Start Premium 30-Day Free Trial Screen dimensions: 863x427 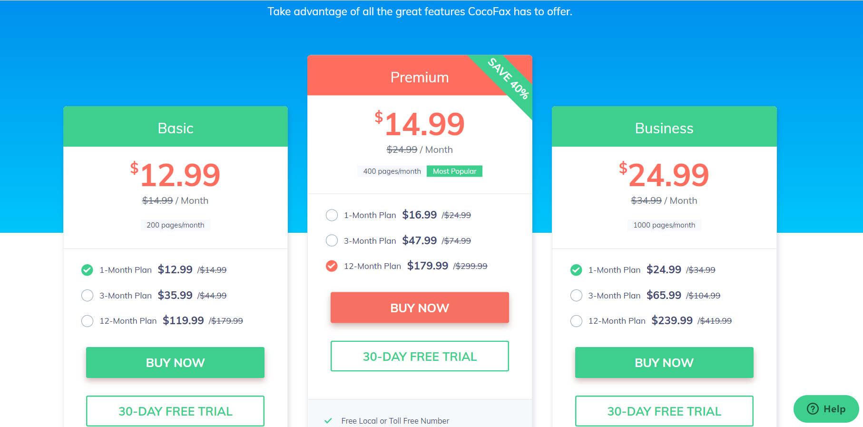(420, 356)
